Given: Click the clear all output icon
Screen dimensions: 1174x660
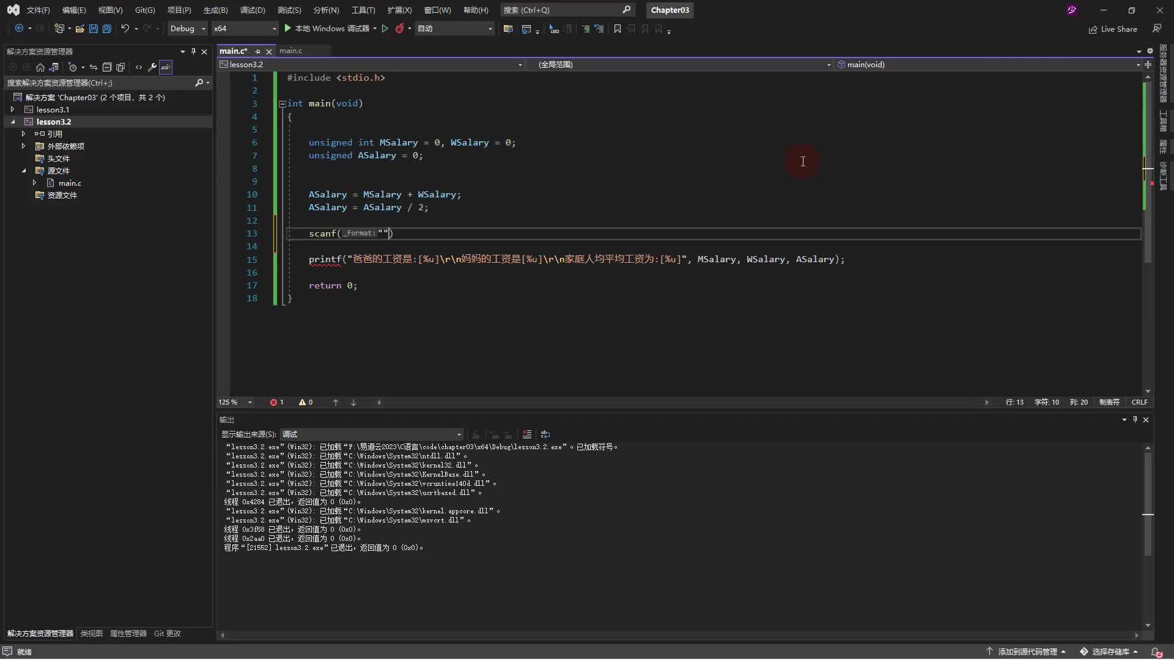Looking at the screenshot, I should (x=526, y=435).
